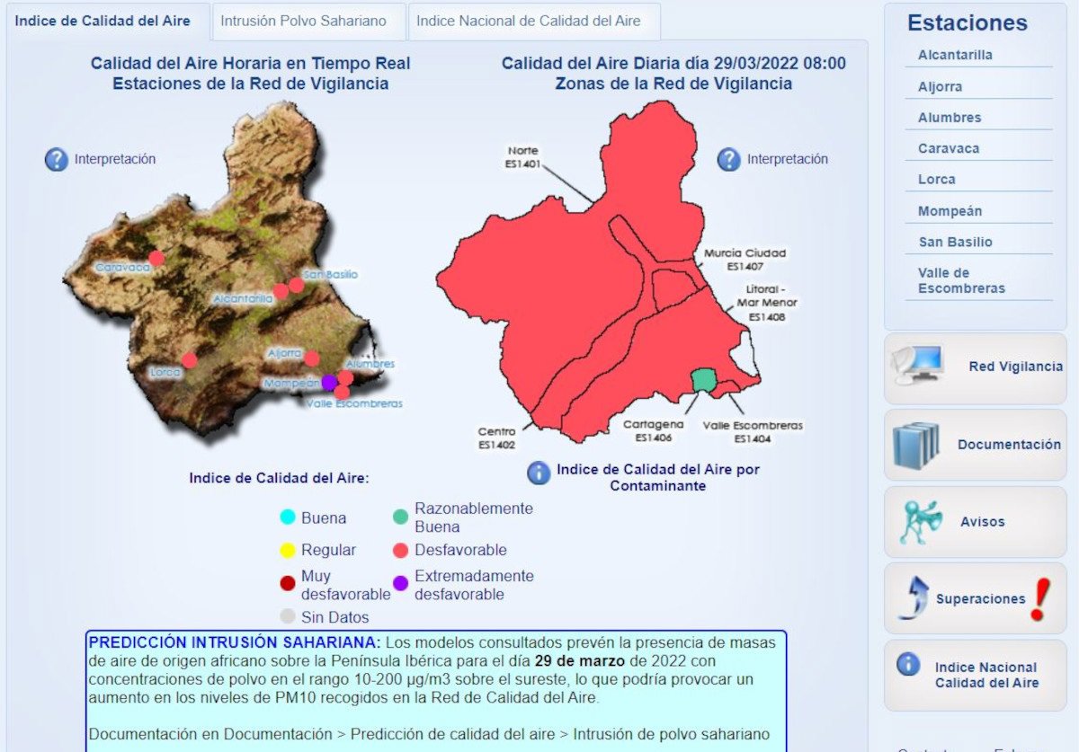Click info icon for Indice por Contaminante
This screenshot has height=752, width=1079.
click(538, 472)
